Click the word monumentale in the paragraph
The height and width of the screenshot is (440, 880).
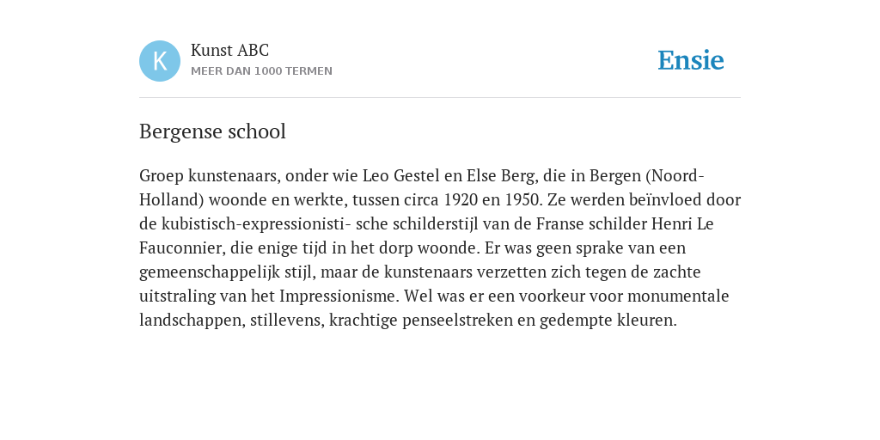678,296
